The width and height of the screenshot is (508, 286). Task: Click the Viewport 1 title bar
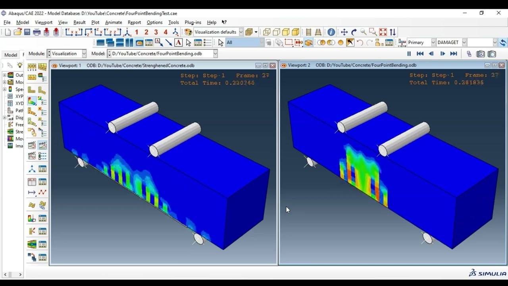coord(164,65)
